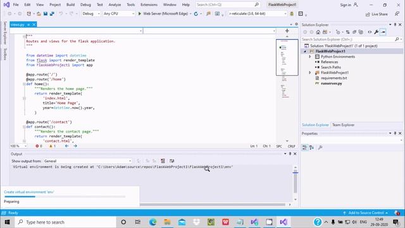Click the Undo arrow icon

[x=61, y=14]
